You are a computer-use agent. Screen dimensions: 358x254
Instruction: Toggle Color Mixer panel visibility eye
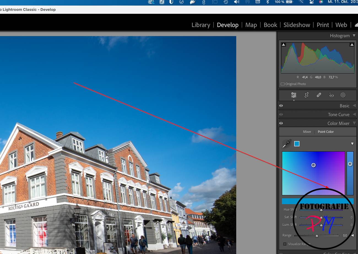pyautogui.click(x=281, y=123)
